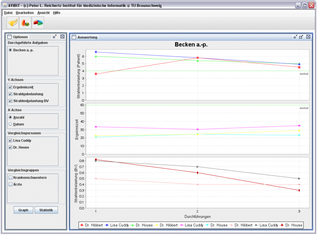Detach the Auswertung panel to external window
Screen dimensions: 317x235
point(301,37)
